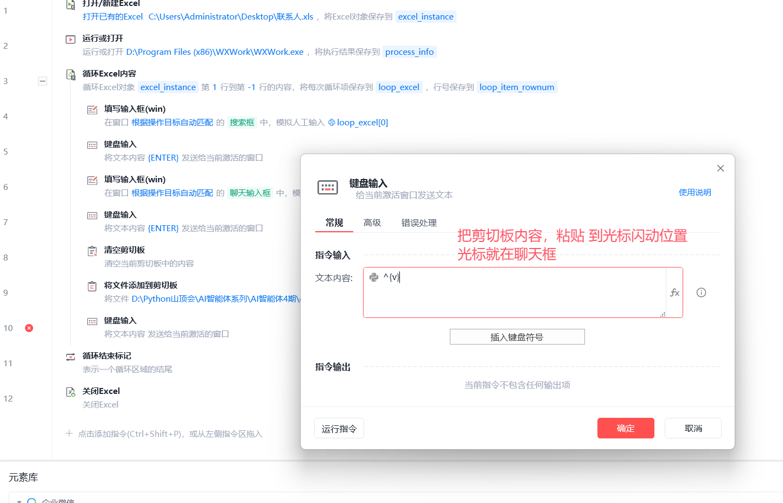The height and width of the screenshot is (503, 783).
Task: Select the 循环结束标记 step title
Action: (107, 355)
